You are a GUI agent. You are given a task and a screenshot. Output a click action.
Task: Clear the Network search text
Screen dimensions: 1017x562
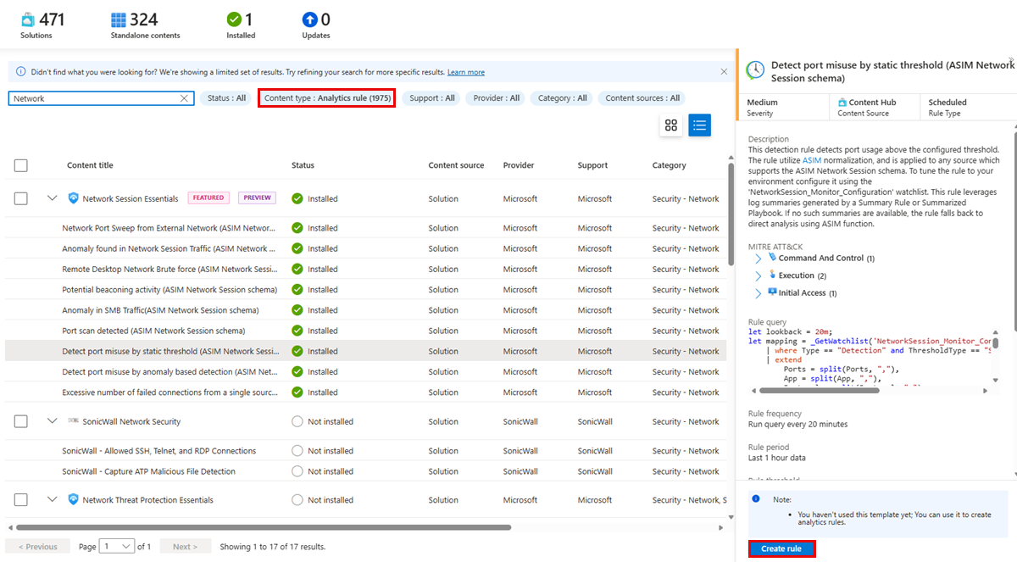(184, 98)
